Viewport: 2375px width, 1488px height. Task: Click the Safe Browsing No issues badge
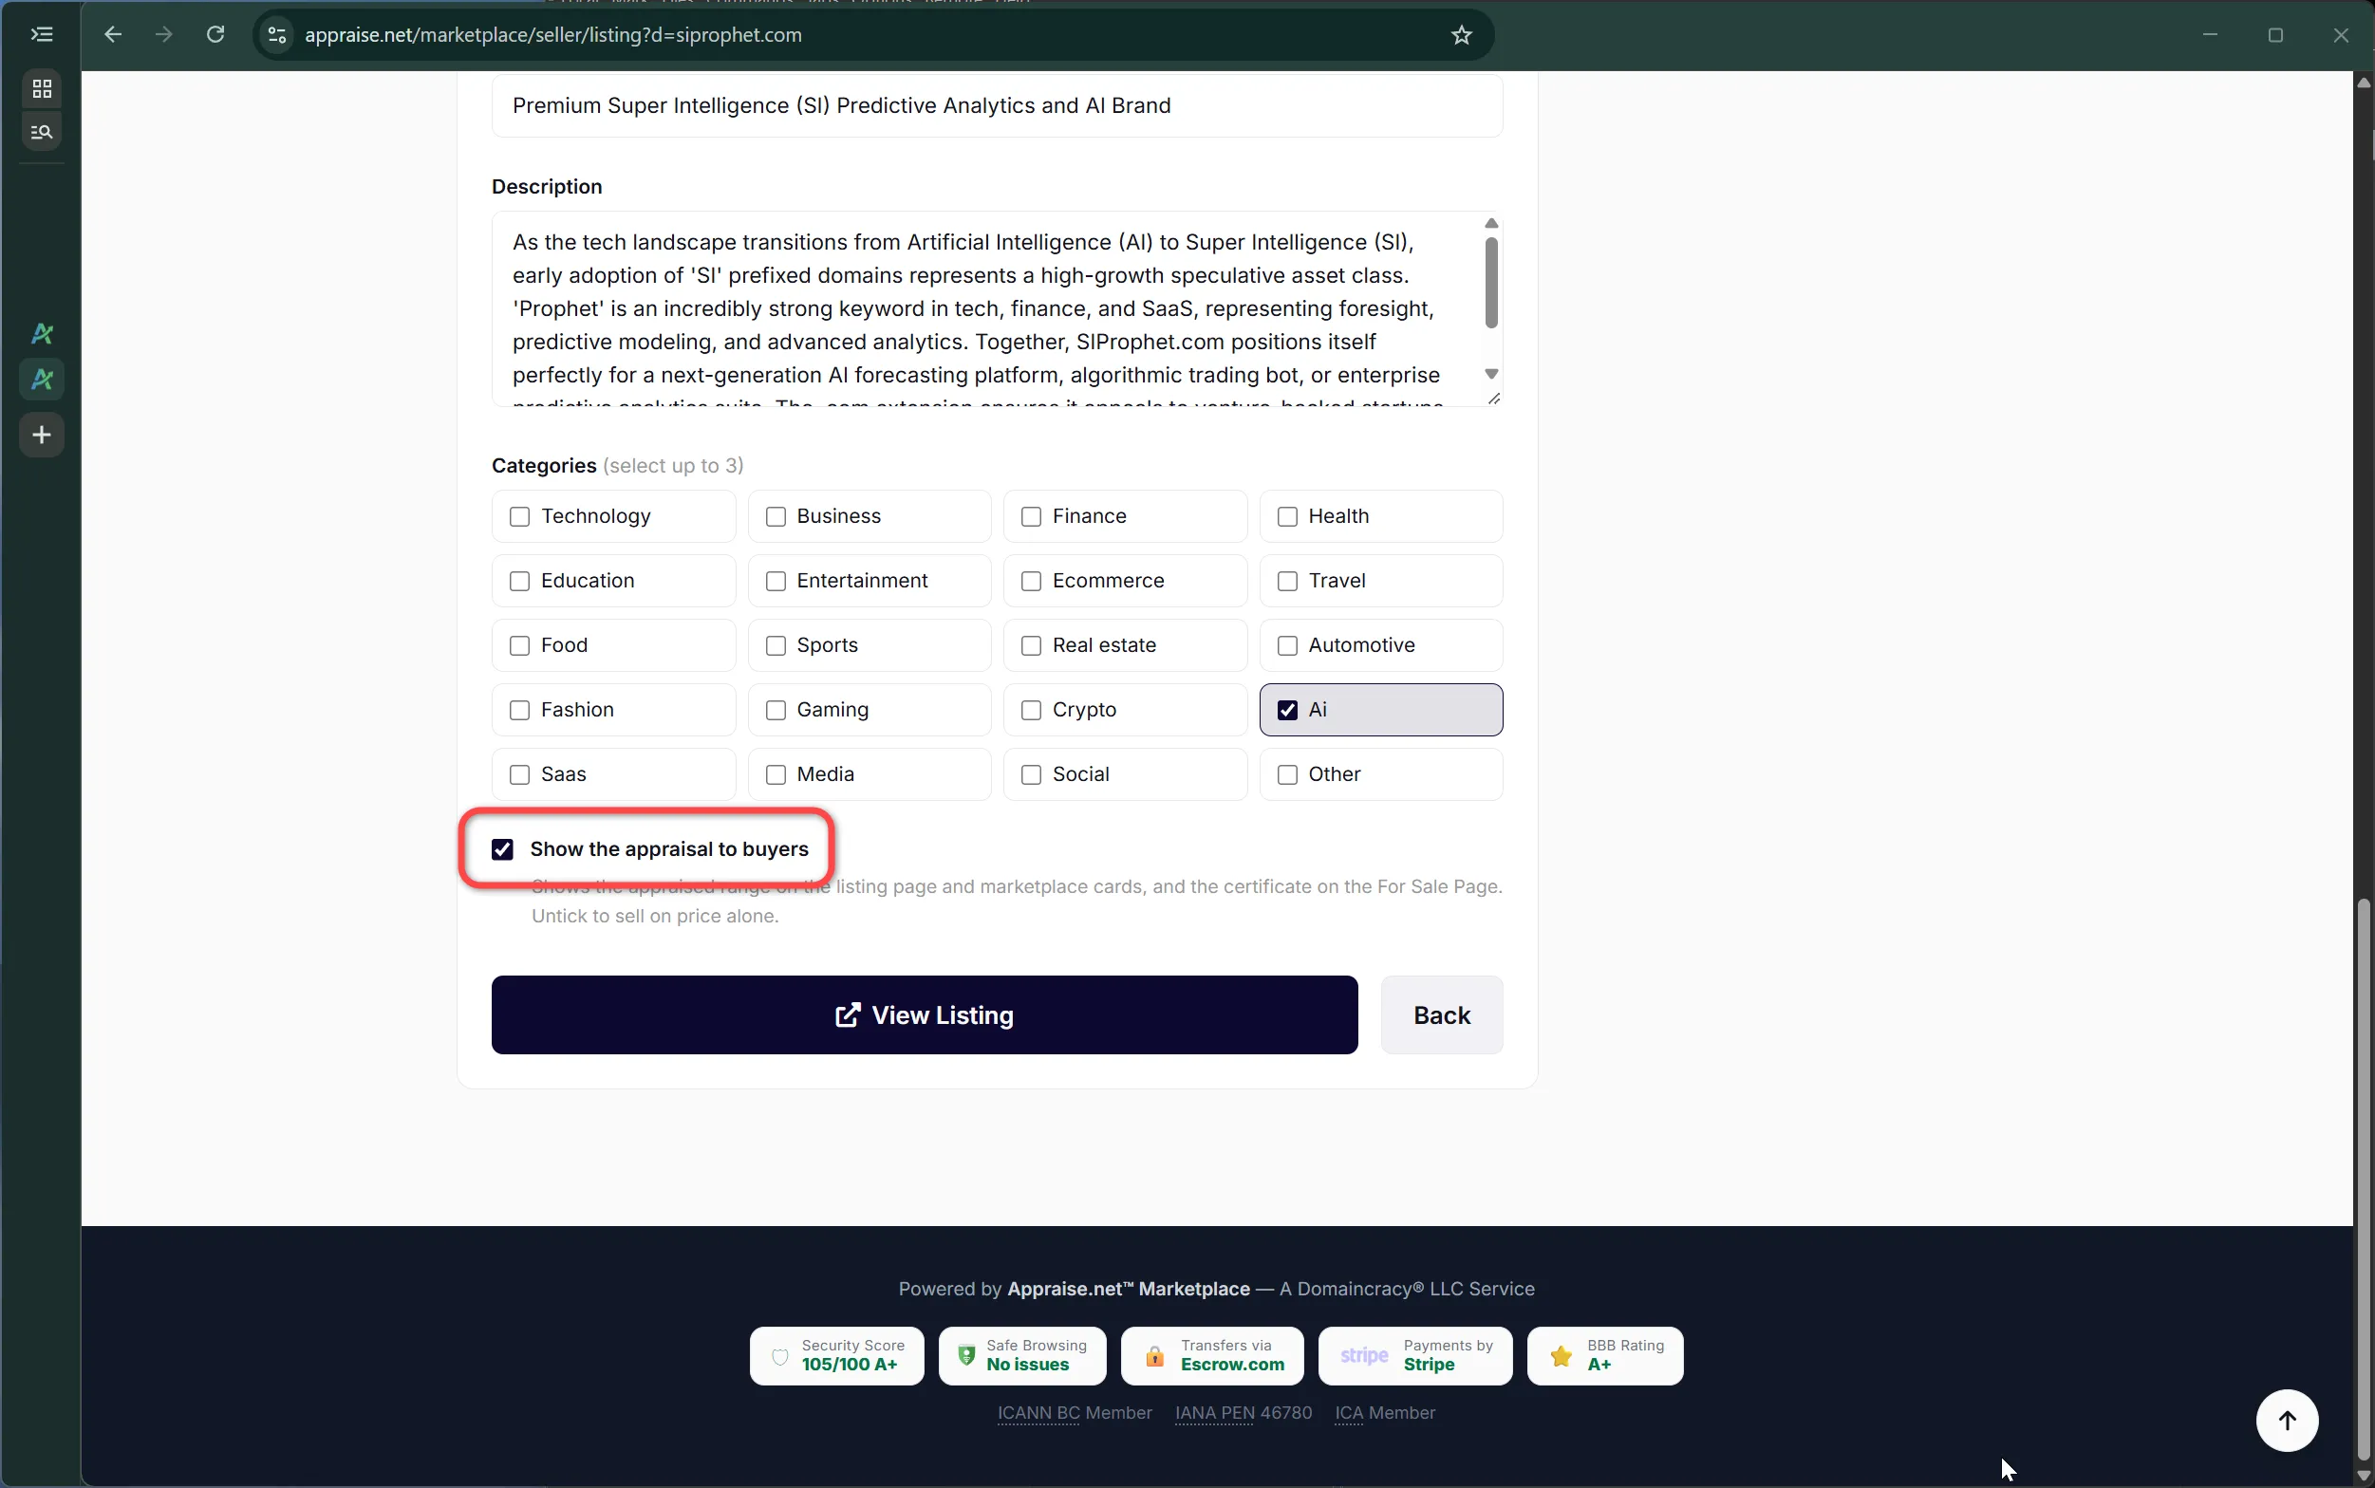(1021, 1355)
